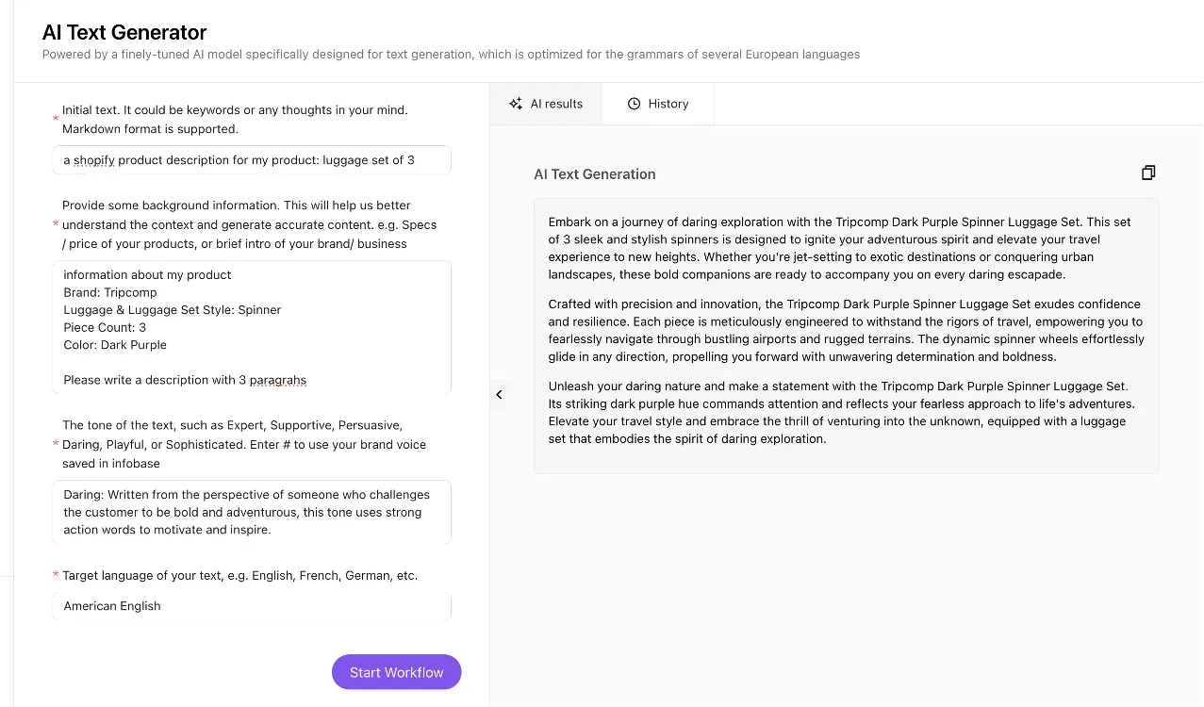The width and height of the screenshot is (1204, 707).
Task: Click the Initial text field label
Action: coord(235,119)
